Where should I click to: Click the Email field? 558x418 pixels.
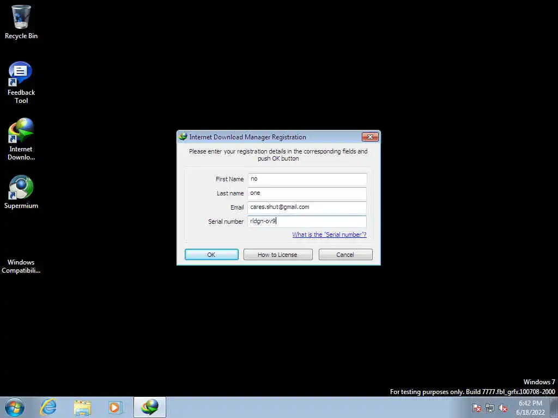307,207
